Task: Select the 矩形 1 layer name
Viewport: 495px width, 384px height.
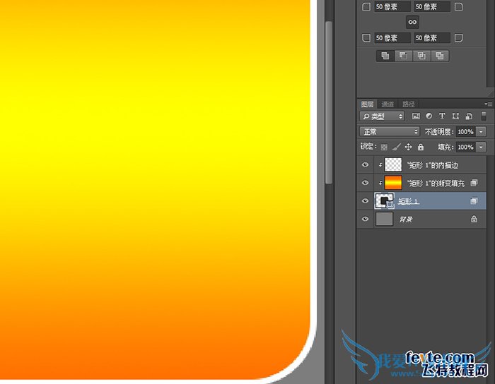Action: [409, 201]
